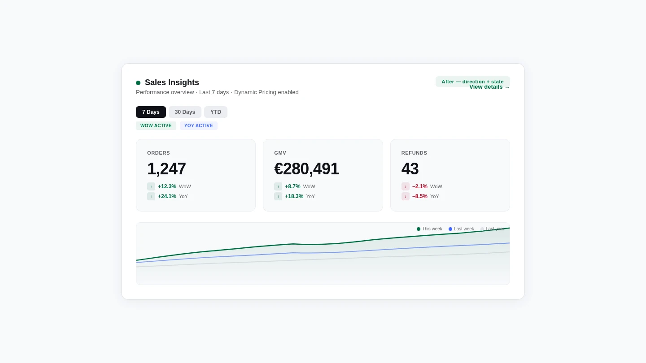Hide the Last year series from the legend

[x=493, y=229]
